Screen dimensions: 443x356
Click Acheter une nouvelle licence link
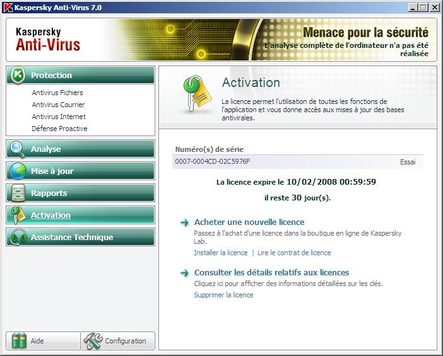coord(249,222)
